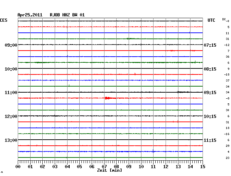The height and width of the screenshot is (176, 231).
Task: Click minute tick label 06
Action: click(x=92, y=167)
